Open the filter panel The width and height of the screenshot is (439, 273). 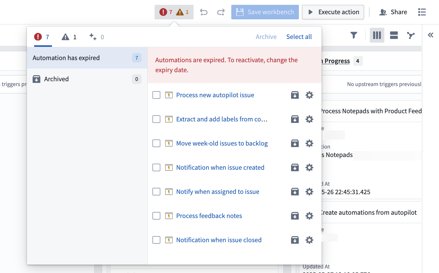[354, 35]
